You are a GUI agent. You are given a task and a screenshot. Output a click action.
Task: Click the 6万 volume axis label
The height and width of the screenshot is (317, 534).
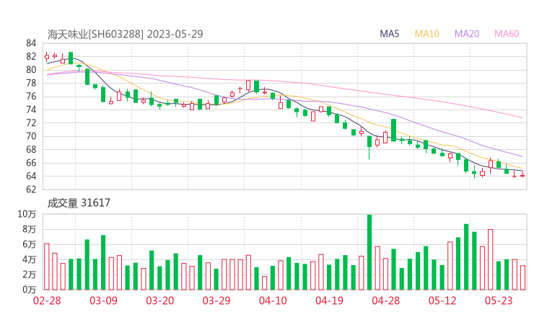click(30, 244)
